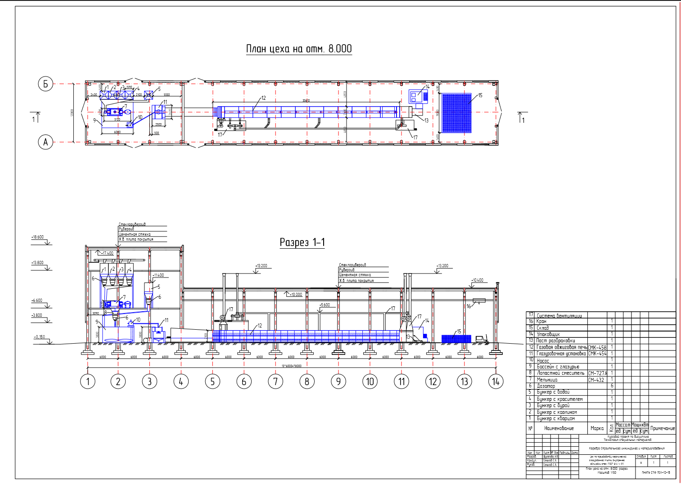The width and height of the screenshot is (681, 484).
Task: Select the "Бункер с водой" table row
Action: 601,392
